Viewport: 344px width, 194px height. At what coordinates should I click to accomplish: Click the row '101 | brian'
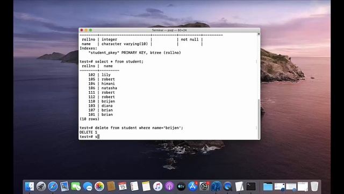point(101,114)
